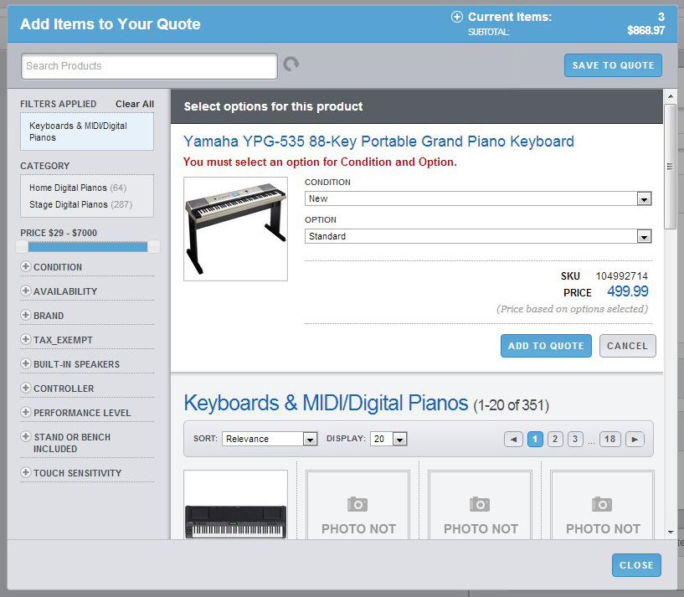The height and width of the screenshot is (597, 684).
Task: Cancel the product option selection
Action: click(x=627, y=346)
